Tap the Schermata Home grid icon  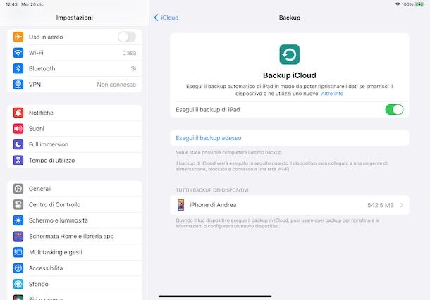(18, 236)
